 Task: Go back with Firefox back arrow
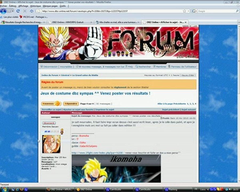tap(3, 11)
